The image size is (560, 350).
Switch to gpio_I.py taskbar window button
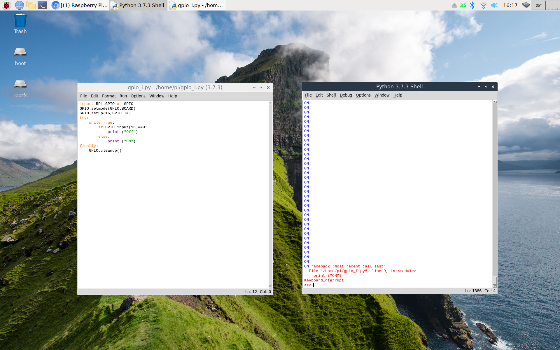pos(197,5)
